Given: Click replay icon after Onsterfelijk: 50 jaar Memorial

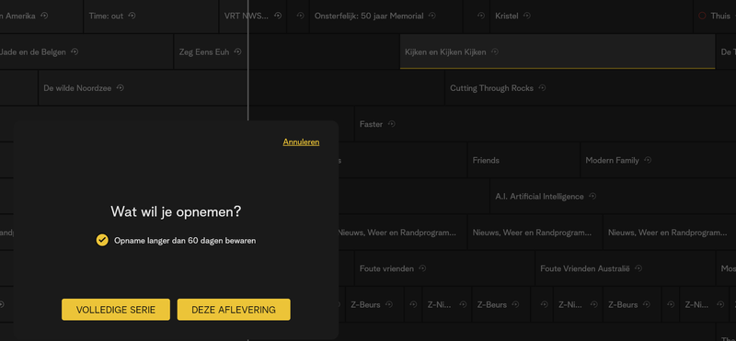Looking at the screenshot, I should [x=432, y=16].
